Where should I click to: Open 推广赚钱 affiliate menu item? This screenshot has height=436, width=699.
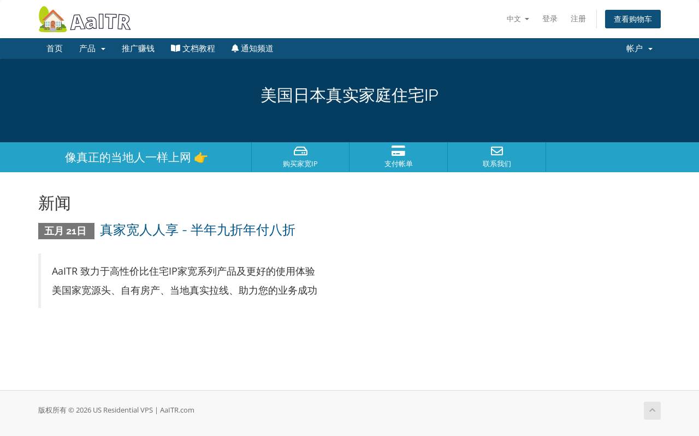[138, 49]
